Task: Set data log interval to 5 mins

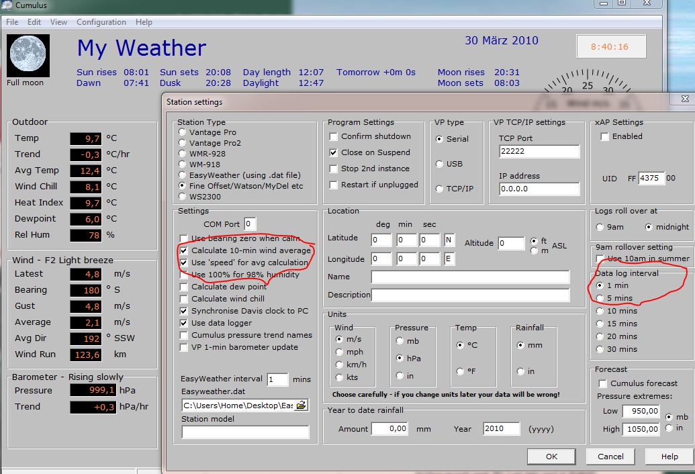Action: tap(600, 298)
